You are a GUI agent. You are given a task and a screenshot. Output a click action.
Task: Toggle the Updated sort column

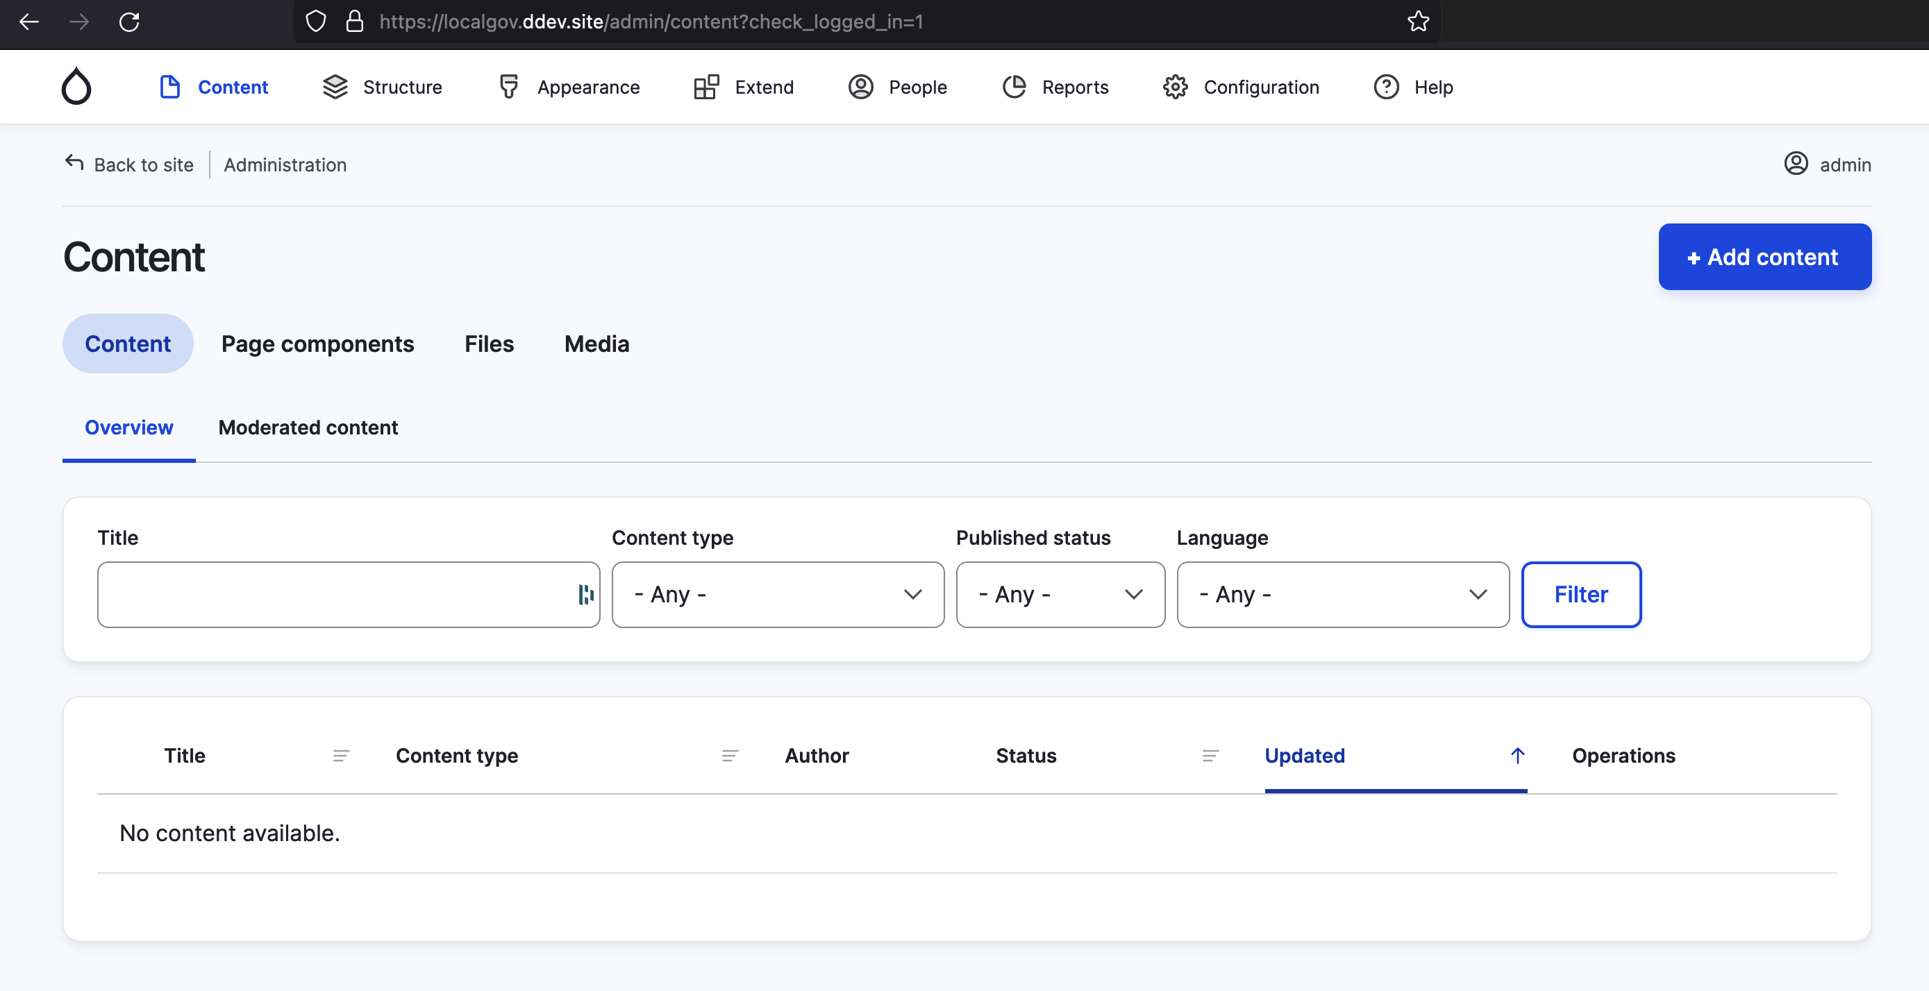(x=1305, y=756)
